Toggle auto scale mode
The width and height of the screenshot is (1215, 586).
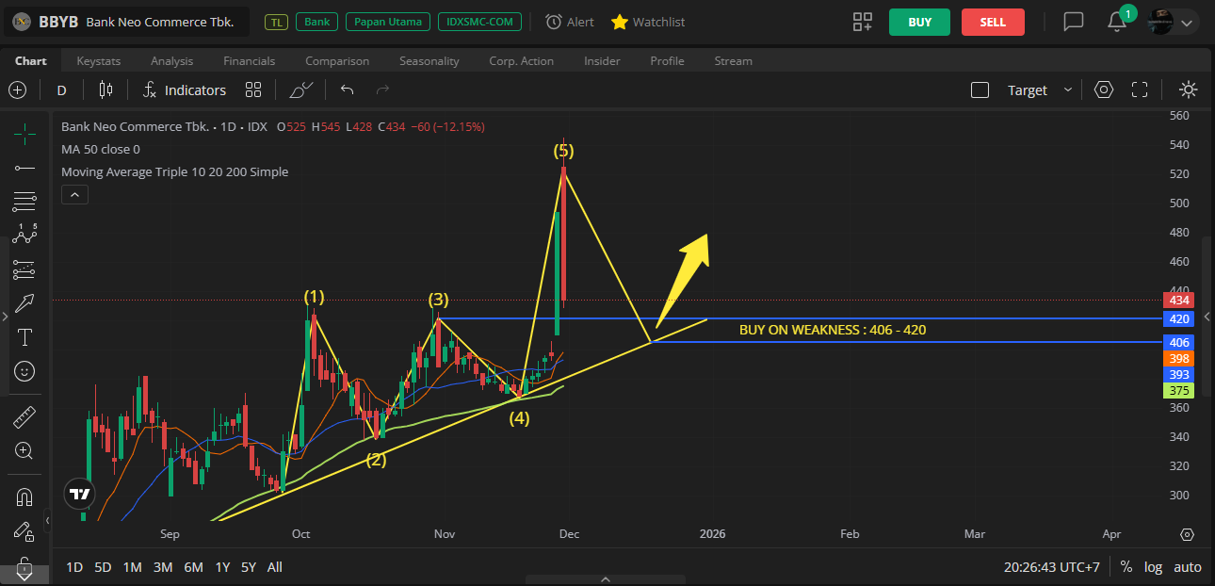[x=1188, y=567]
